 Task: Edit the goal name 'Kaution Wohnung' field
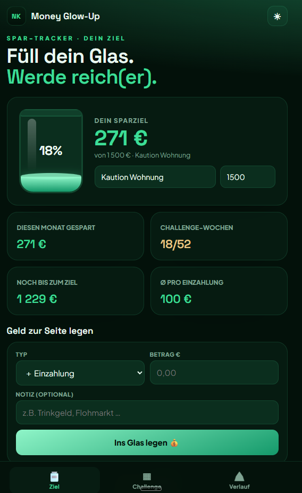155,177
